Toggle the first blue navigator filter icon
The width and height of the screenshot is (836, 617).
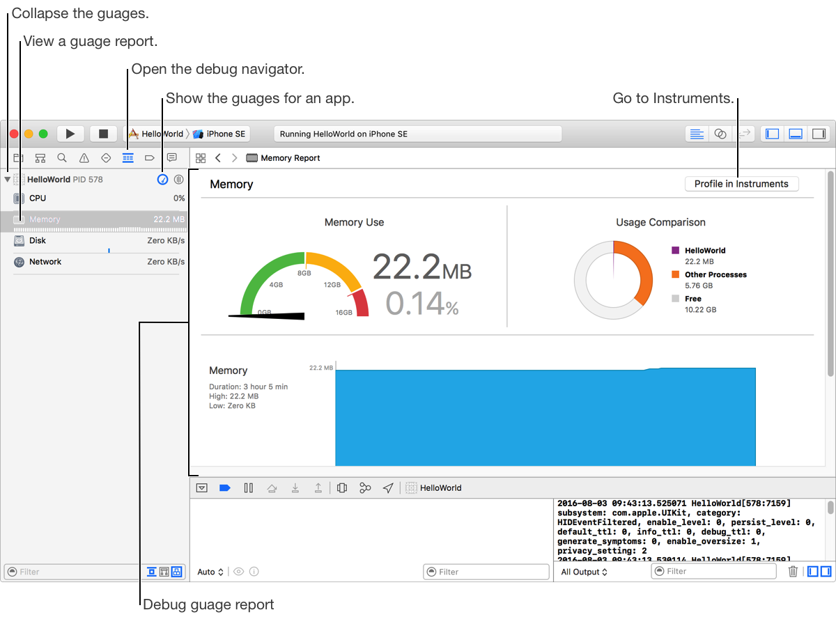point(151,572)
